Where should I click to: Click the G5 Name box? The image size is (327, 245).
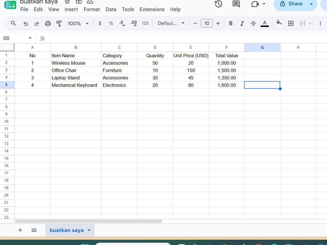(15, 38)
